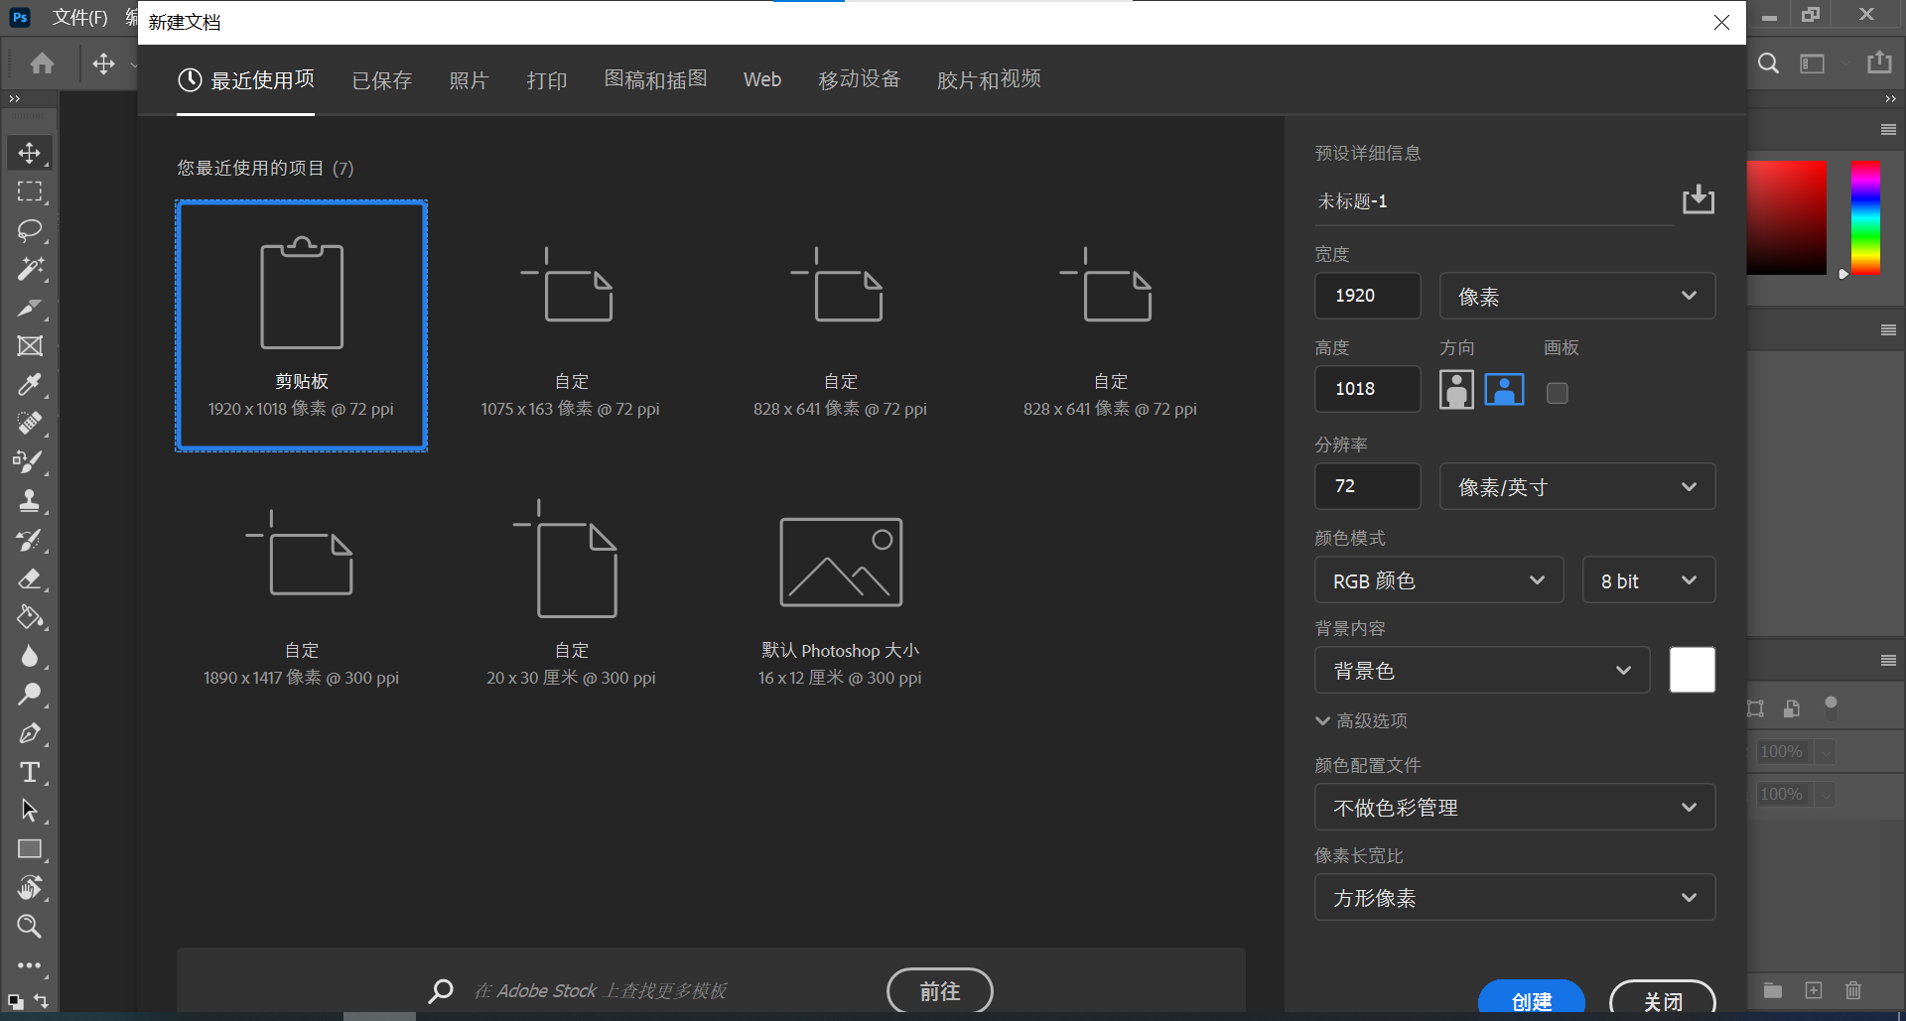The height and width of the screenshot is (1021, 1906).
Task: Select the Horizontal Type tool
Action: (x=30, y=772)
